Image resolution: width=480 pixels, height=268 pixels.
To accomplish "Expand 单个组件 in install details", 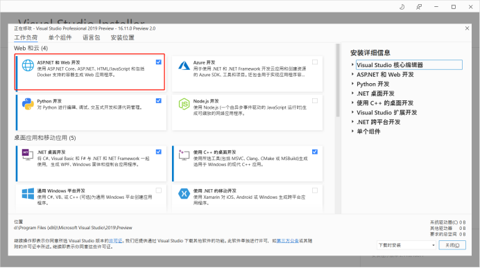I will pos(352,131).
